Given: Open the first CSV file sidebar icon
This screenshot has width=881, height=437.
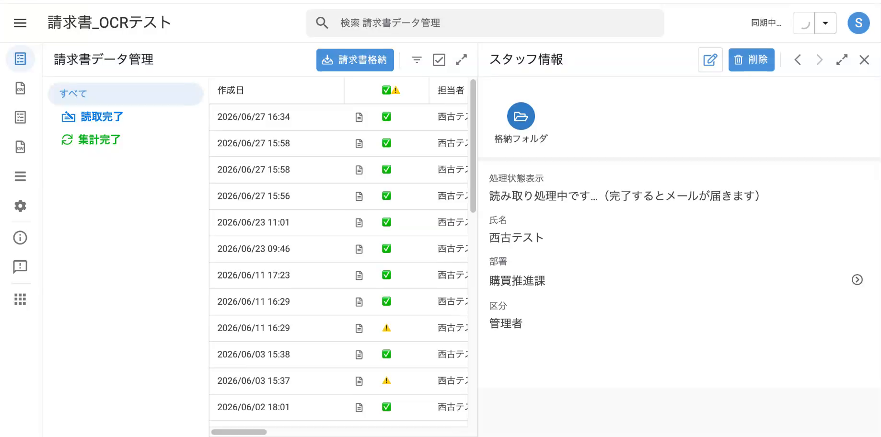Looking at the screenshot, I should coord(20,88).
